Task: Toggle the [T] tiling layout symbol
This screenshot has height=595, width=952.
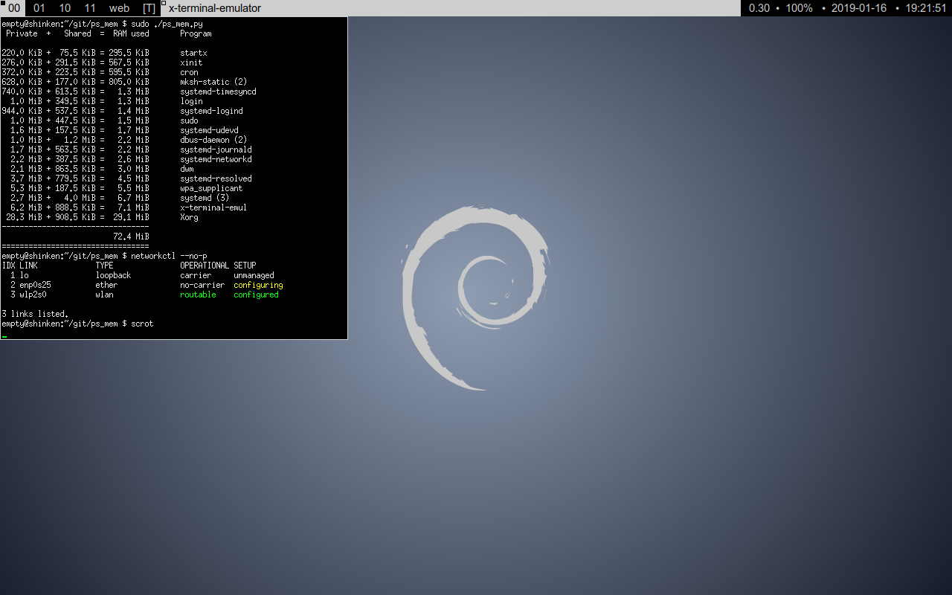Action: [x=149, y=8]
